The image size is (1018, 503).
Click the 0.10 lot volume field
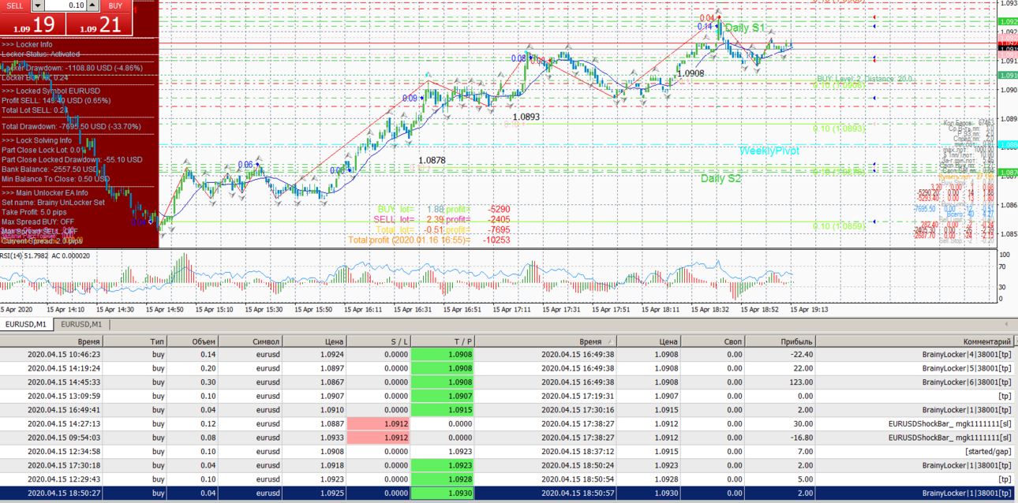click(65, 6)
